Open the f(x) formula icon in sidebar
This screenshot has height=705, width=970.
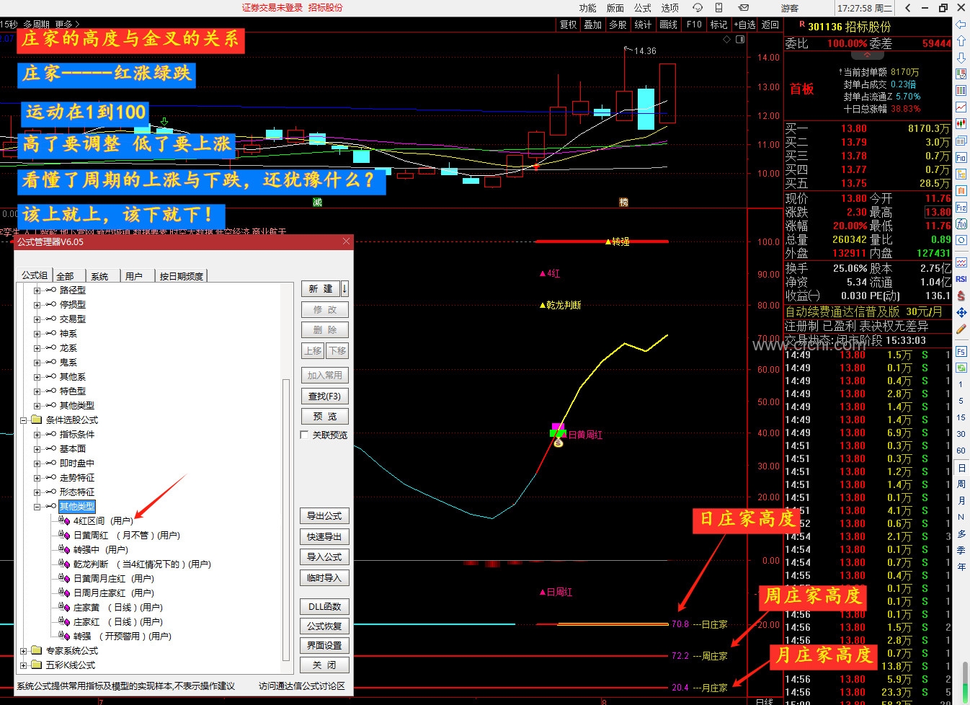pos(961,223)
